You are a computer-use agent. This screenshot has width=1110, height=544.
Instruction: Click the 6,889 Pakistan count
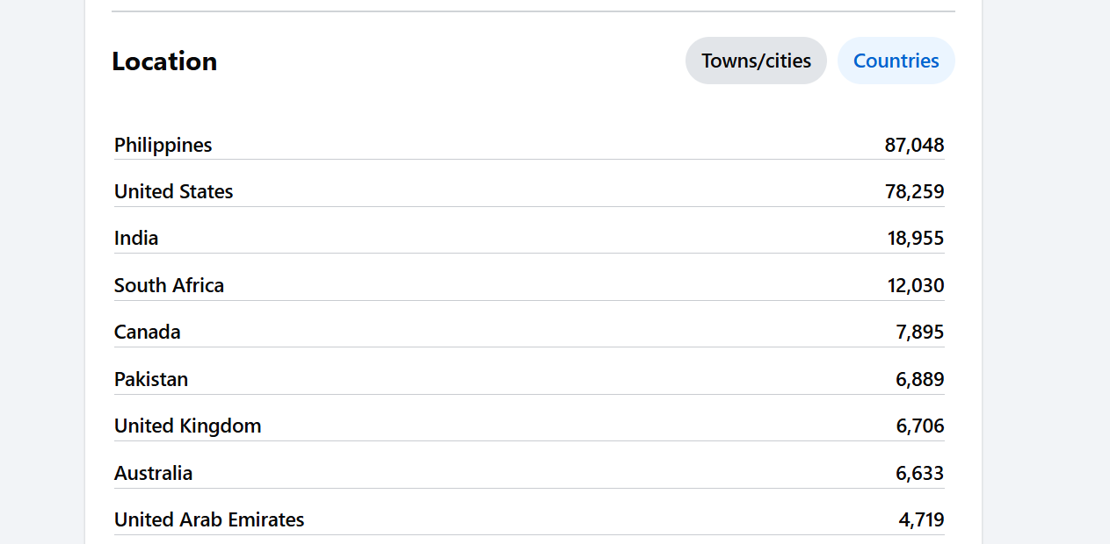pyautogui.click(x=920, y=379)
